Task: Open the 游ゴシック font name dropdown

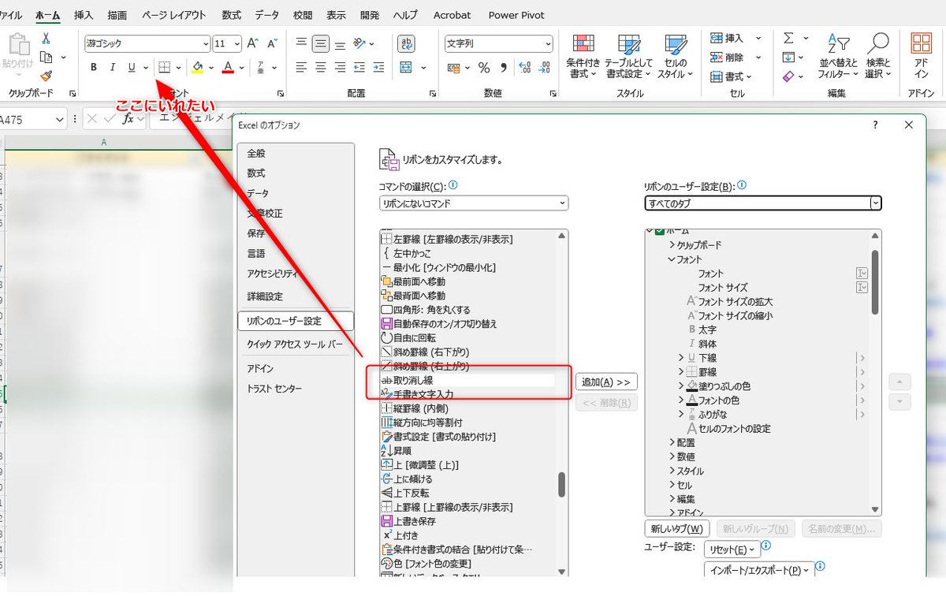Action: tap(207, 43)
